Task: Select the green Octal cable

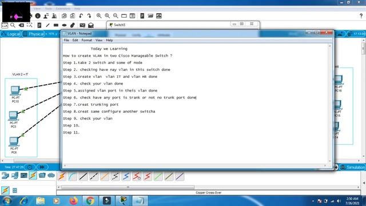Action: (x=158, y=176)
